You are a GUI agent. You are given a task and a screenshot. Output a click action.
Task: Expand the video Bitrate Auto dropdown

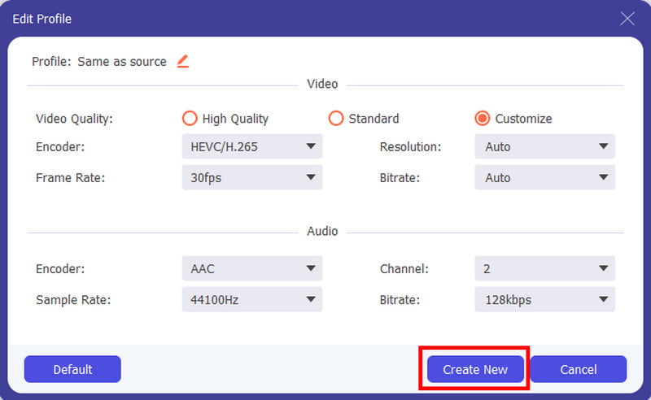coord(544,177)
